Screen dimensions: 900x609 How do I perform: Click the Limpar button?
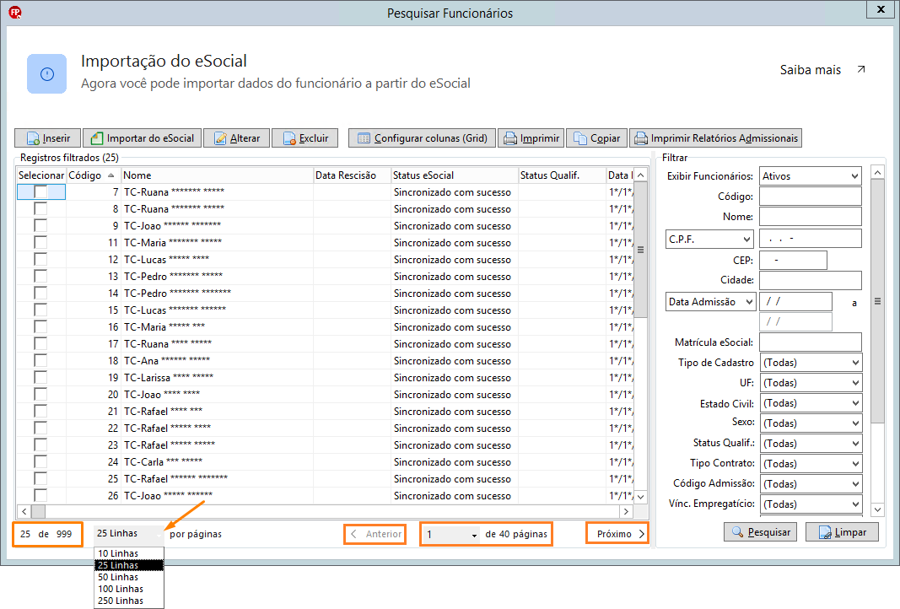coord(842,532)
